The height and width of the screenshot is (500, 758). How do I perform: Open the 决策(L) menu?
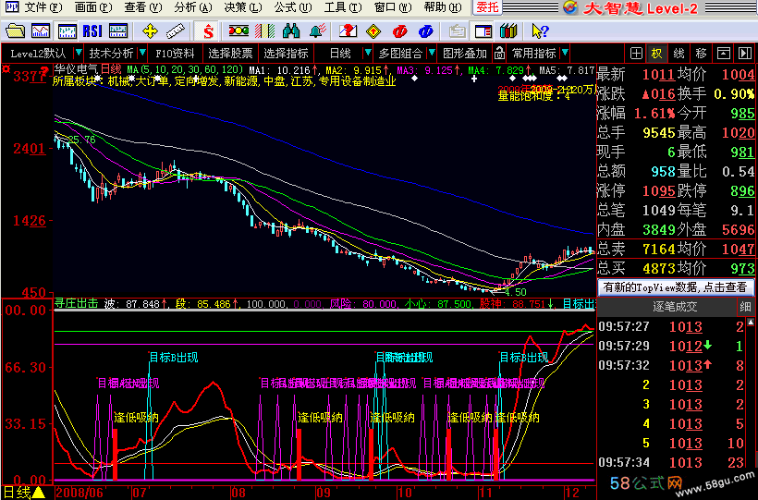(x=243, y=7)
